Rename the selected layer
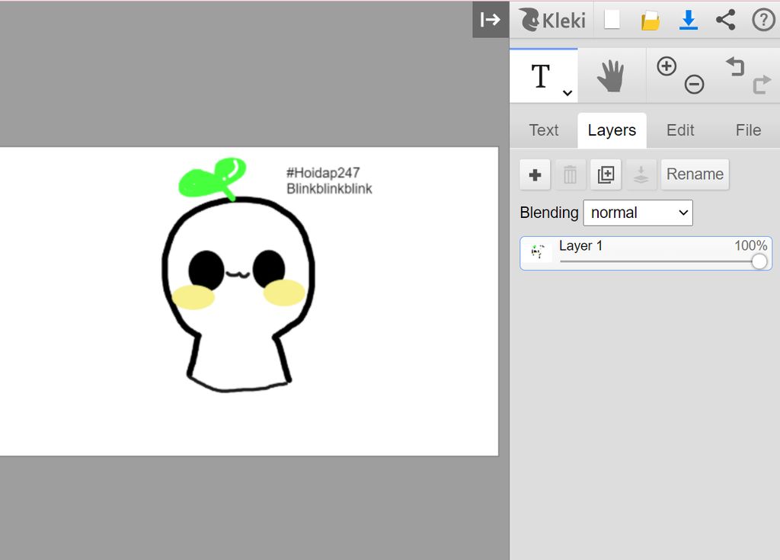The width and height of the screenshot is (780, 560). (695, 174)
